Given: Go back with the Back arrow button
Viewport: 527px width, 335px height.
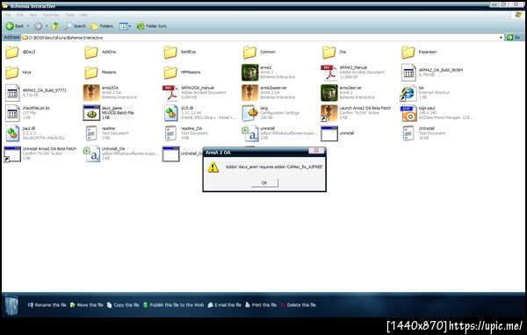Looking at the screenshot, I should (x=15, y=25).
